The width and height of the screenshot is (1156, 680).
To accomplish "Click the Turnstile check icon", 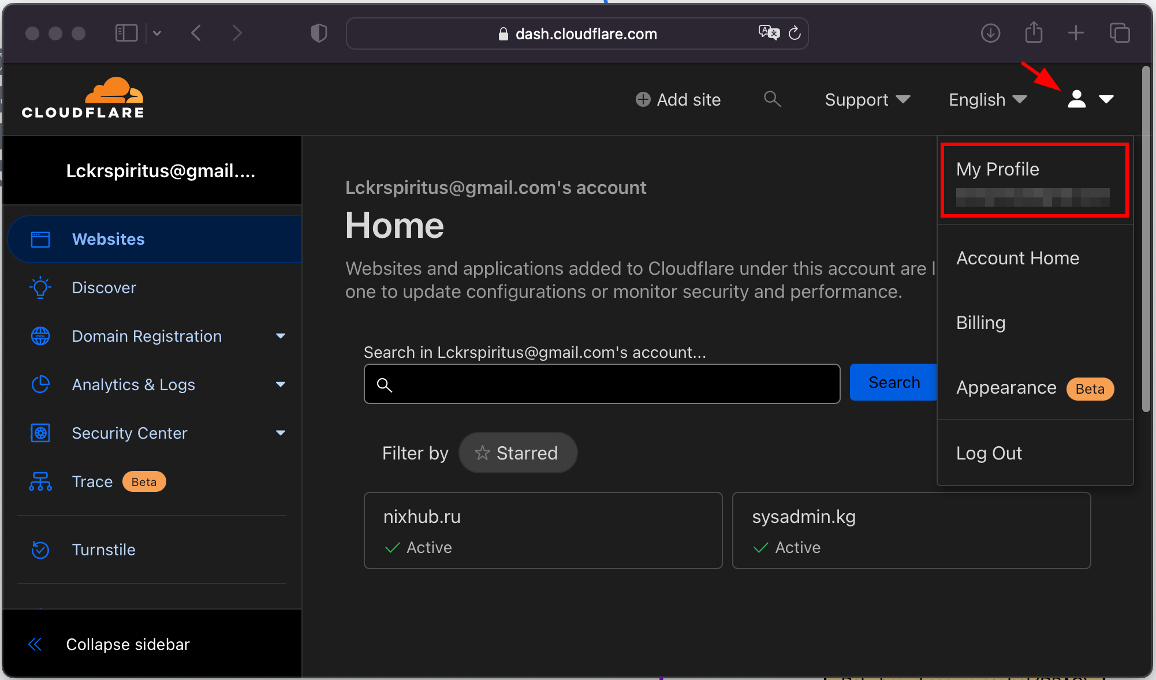I will [x=40, y=550].
